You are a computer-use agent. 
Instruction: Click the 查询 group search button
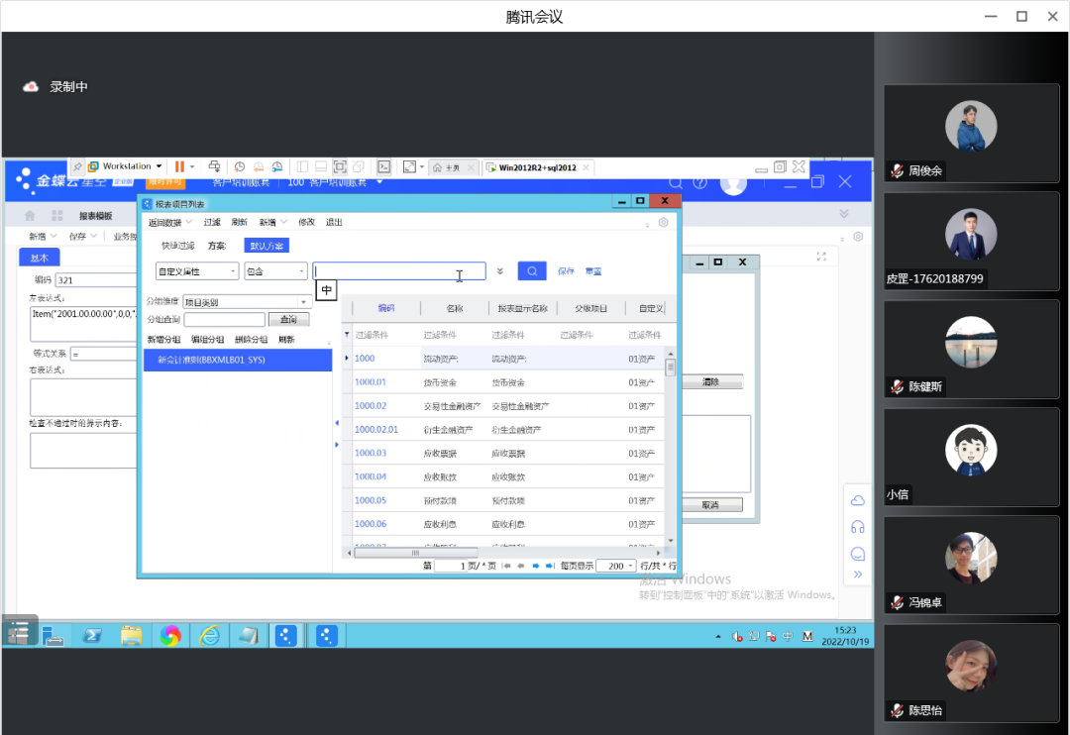pyautogui.click(x=288, y=319)
